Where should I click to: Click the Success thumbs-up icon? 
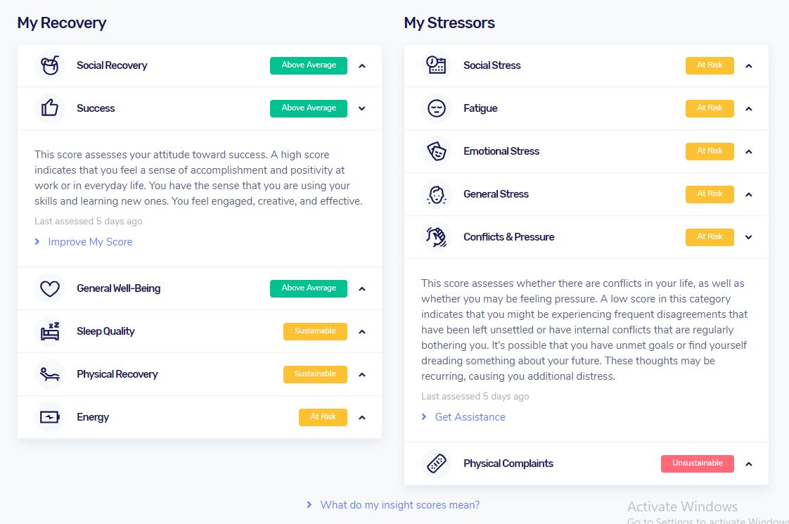point(50,108)
